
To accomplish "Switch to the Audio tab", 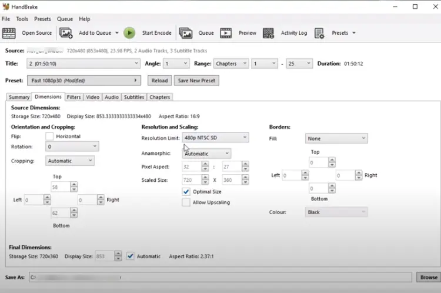I will point(111,97).
